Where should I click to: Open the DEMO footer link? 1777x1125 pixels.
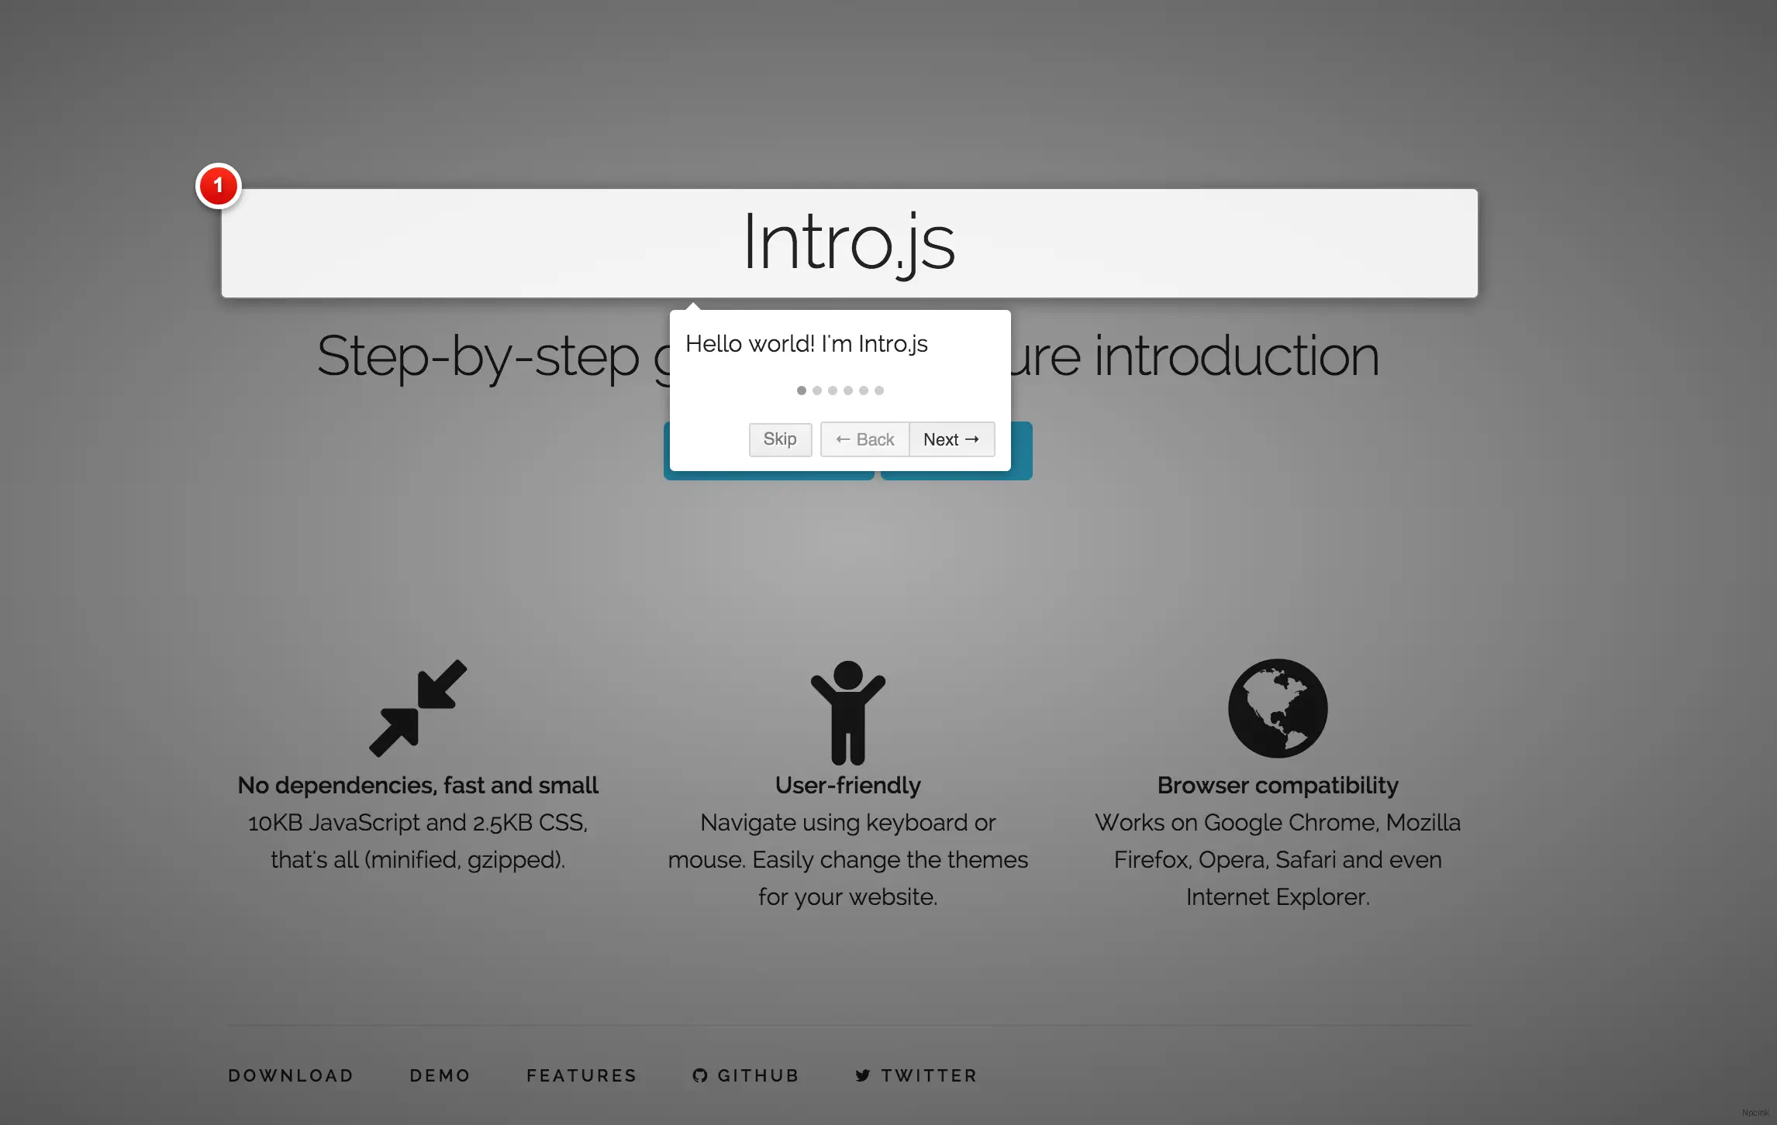click(x=440, y=1075)
